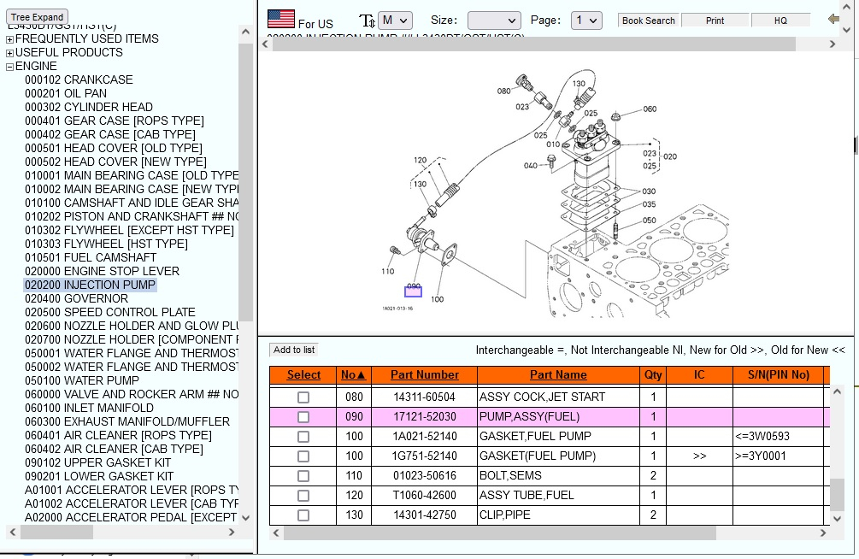Screen dimensions: 859x559
Task: Select 010303 FLYWHEEL [HST TYPE]
Action: pyautogui.click(x=106, y=244)
